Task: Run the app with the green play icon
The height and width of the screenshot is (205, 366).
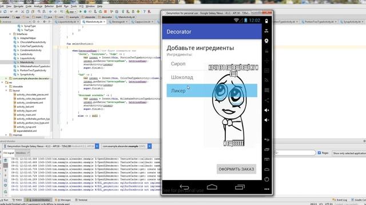Action: pyautogui.click(x=81, y=11)
